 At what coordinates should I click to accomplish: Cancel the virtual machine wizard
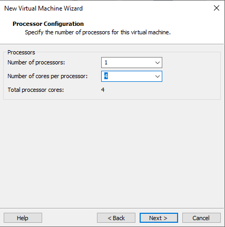click(x=201, y=218)
